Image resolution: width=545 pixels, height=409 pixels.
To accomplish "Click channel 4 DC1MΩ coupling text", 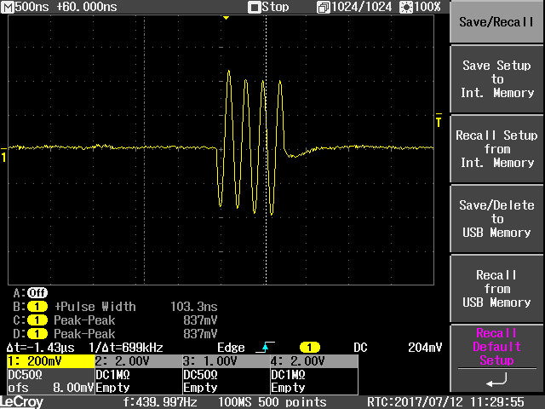I will click(288, 375).
